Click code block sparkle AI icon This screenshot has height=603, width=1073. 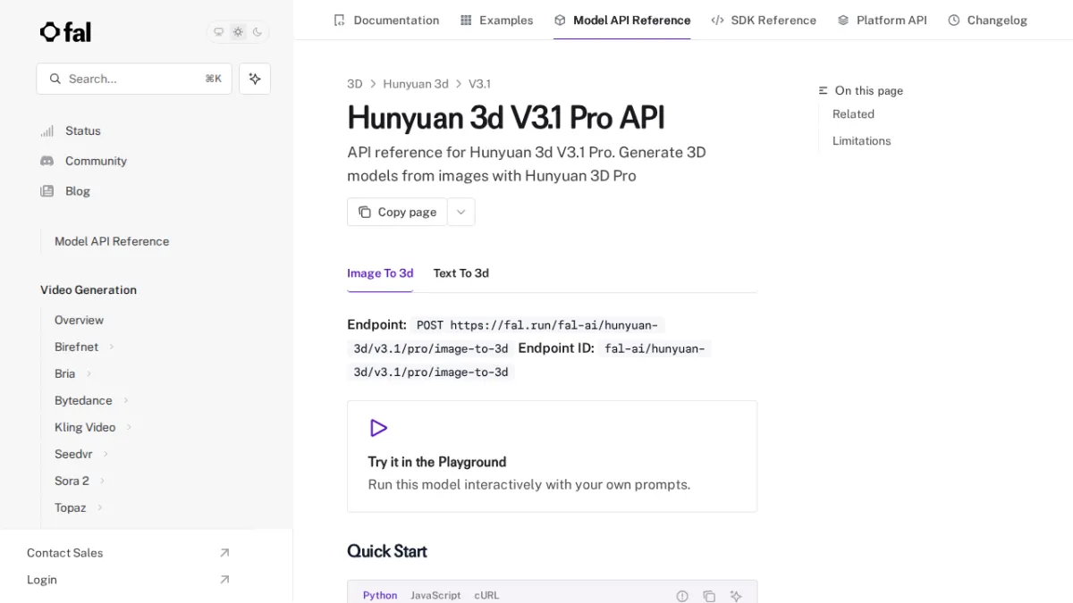[x=736, y=596]
